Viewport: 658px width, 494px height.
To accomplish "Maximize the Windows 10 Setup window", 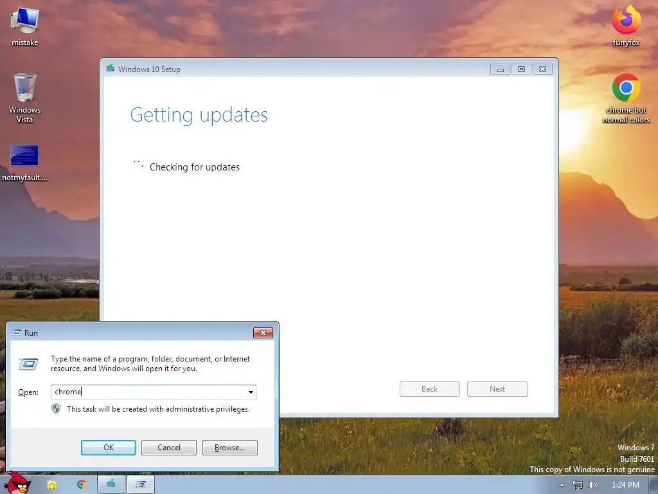I will [x=521, y=69].
